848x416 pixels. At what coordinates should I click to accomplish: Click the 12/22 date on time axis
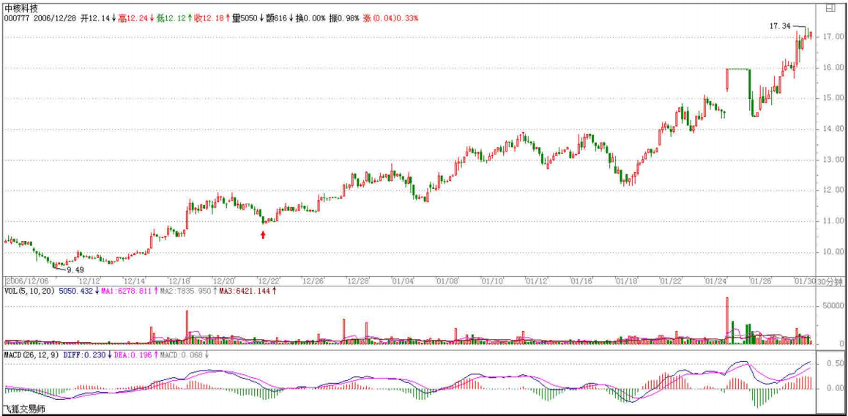pos(268,281)
